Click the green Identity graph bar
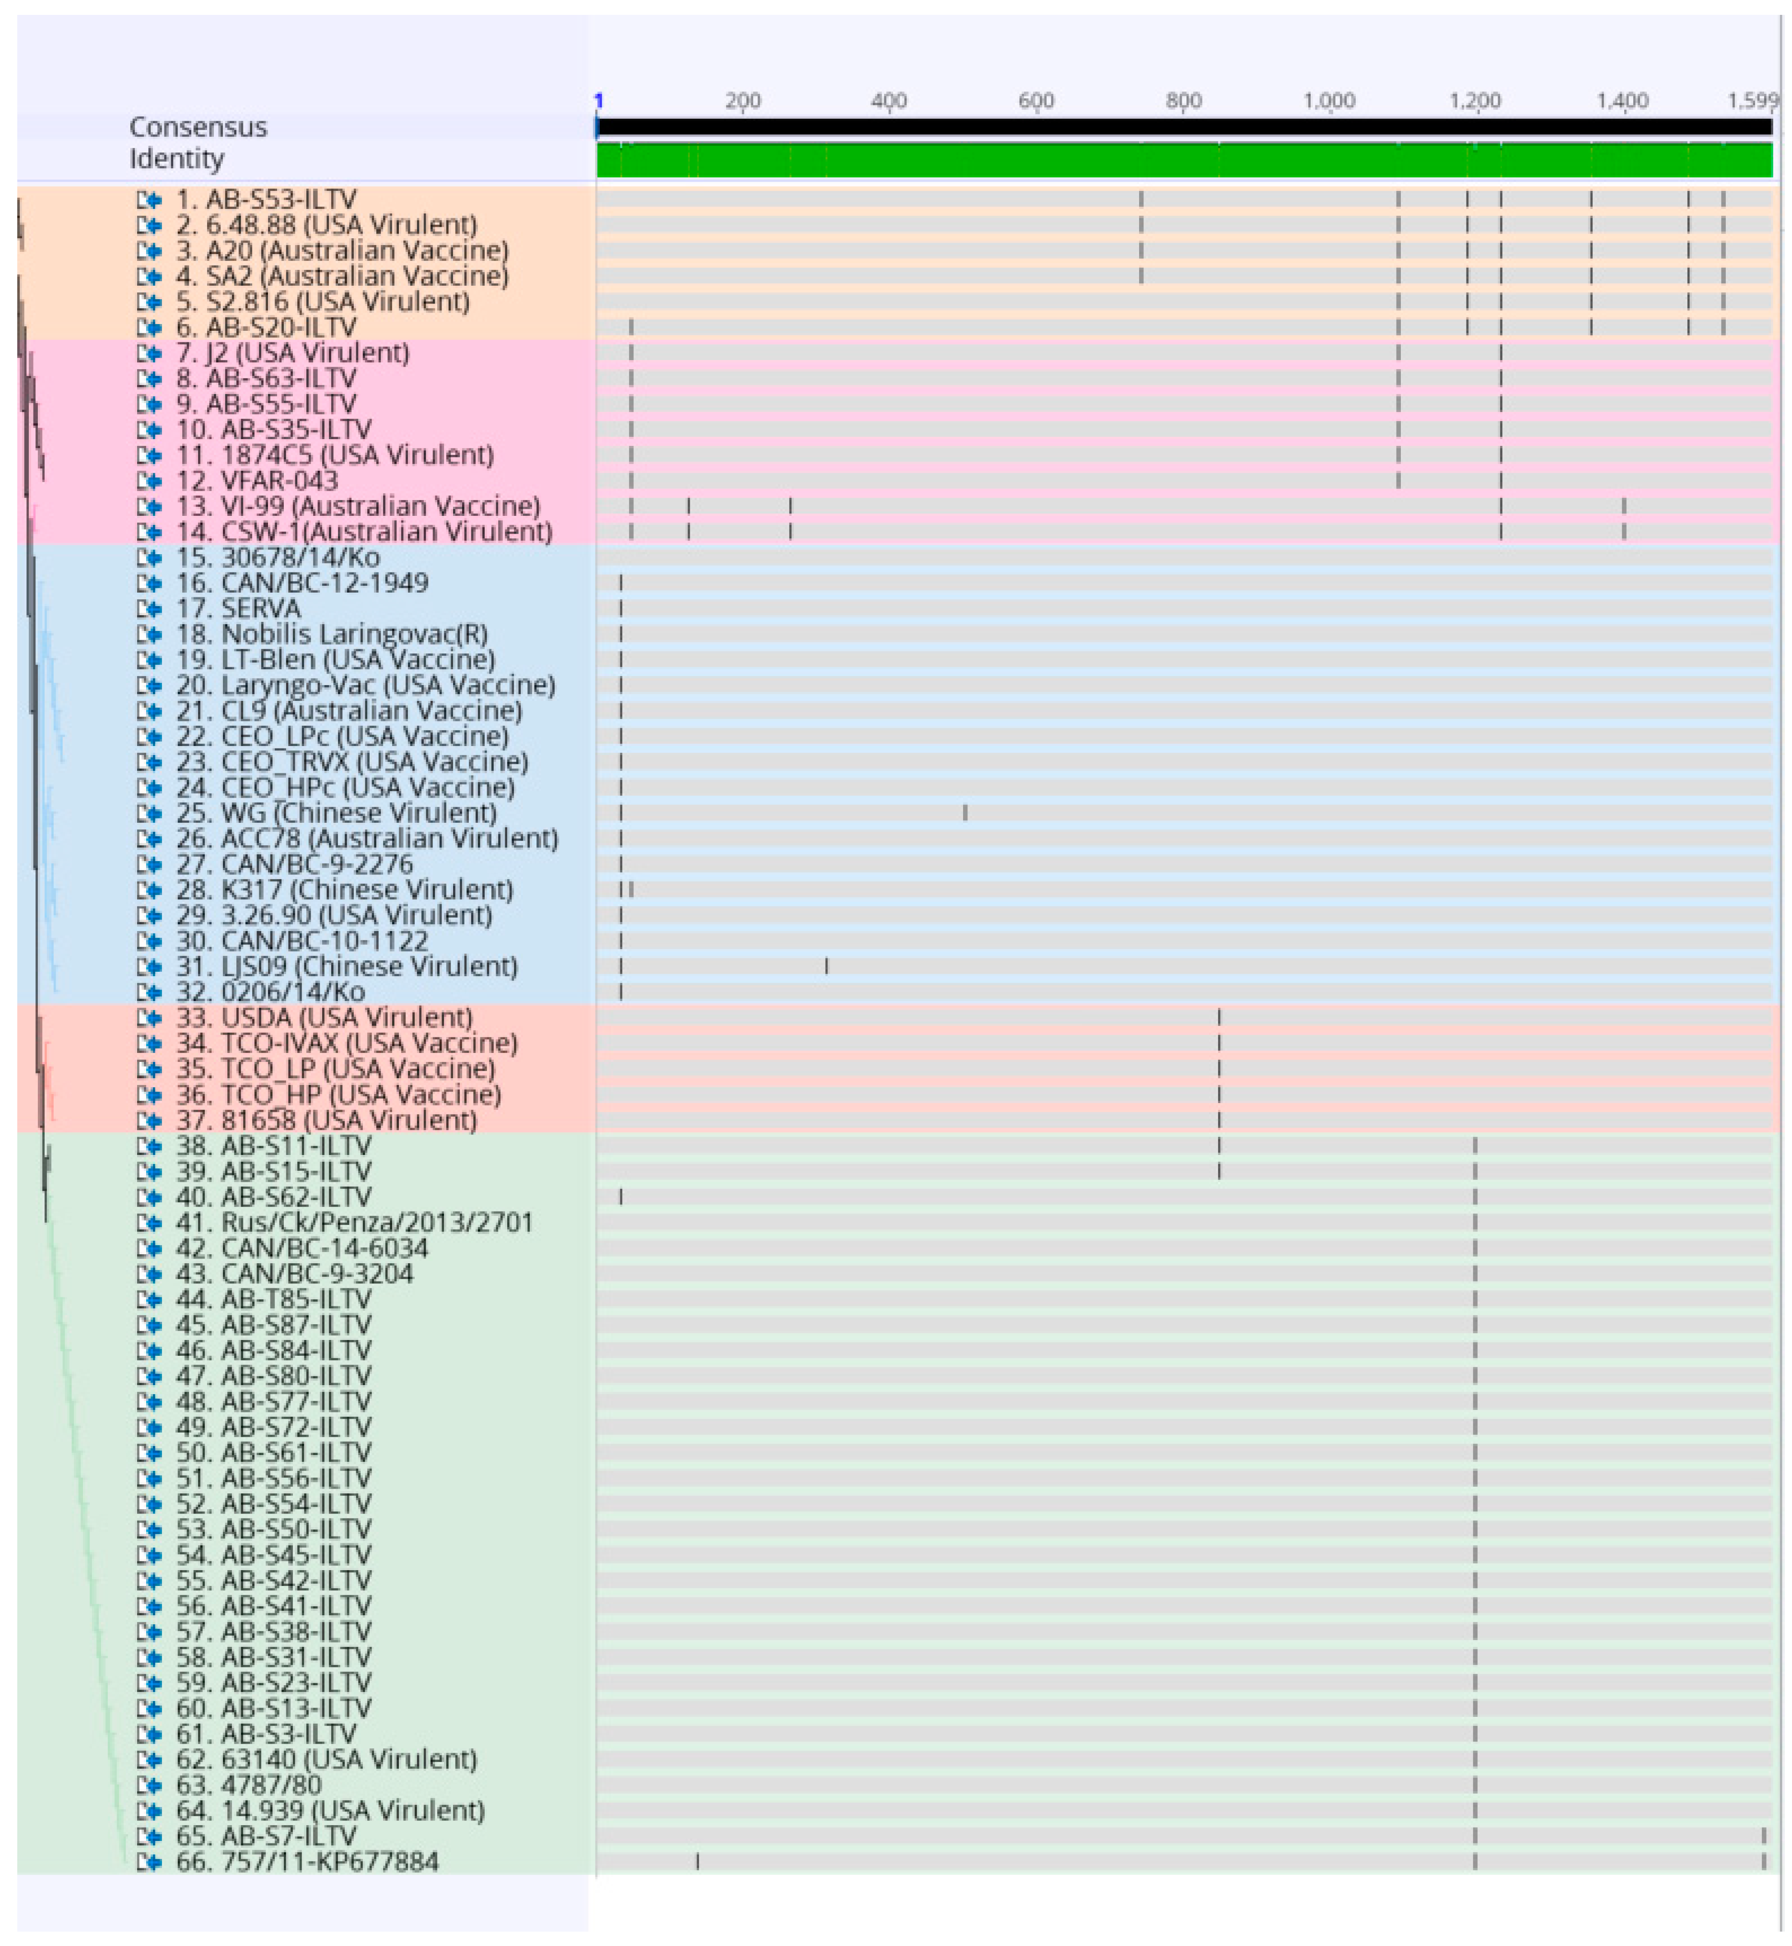This screenshot has width=1792, height=1946. tap(1183, 161)
